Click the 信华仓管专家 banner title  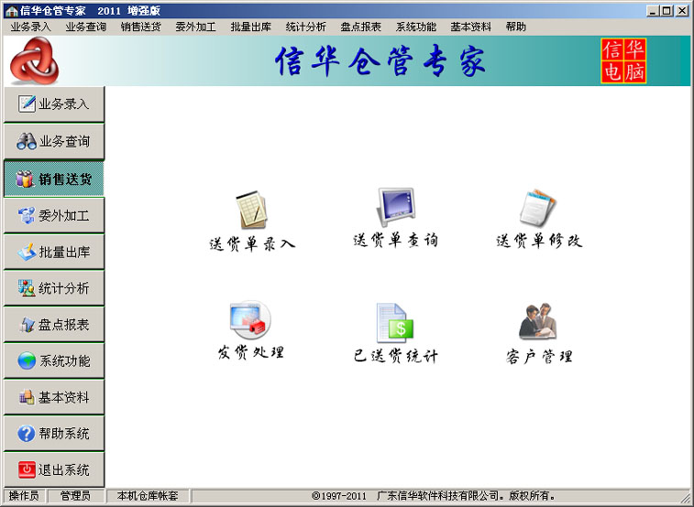point(380,61)
